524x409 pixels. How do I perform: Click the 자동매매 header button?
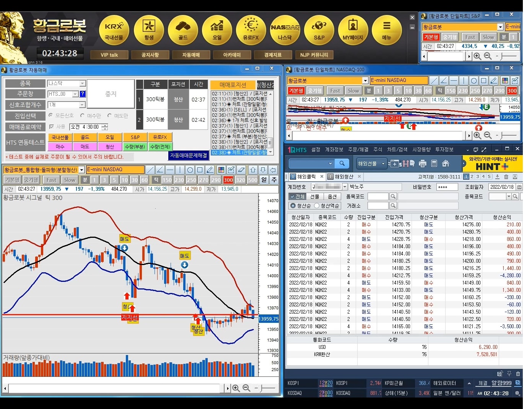[x=191, y=55]
